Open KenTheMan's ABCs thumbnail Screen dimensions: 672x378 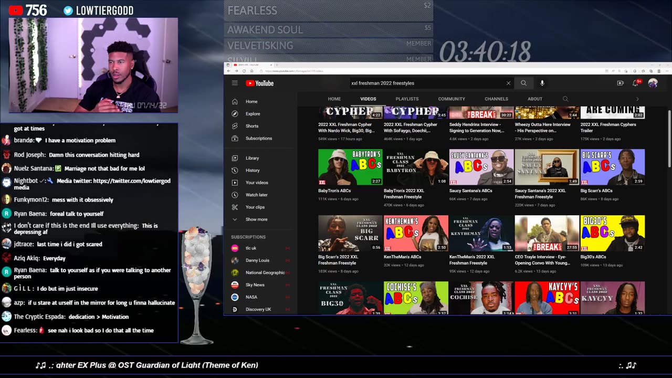tap(416, 233)
